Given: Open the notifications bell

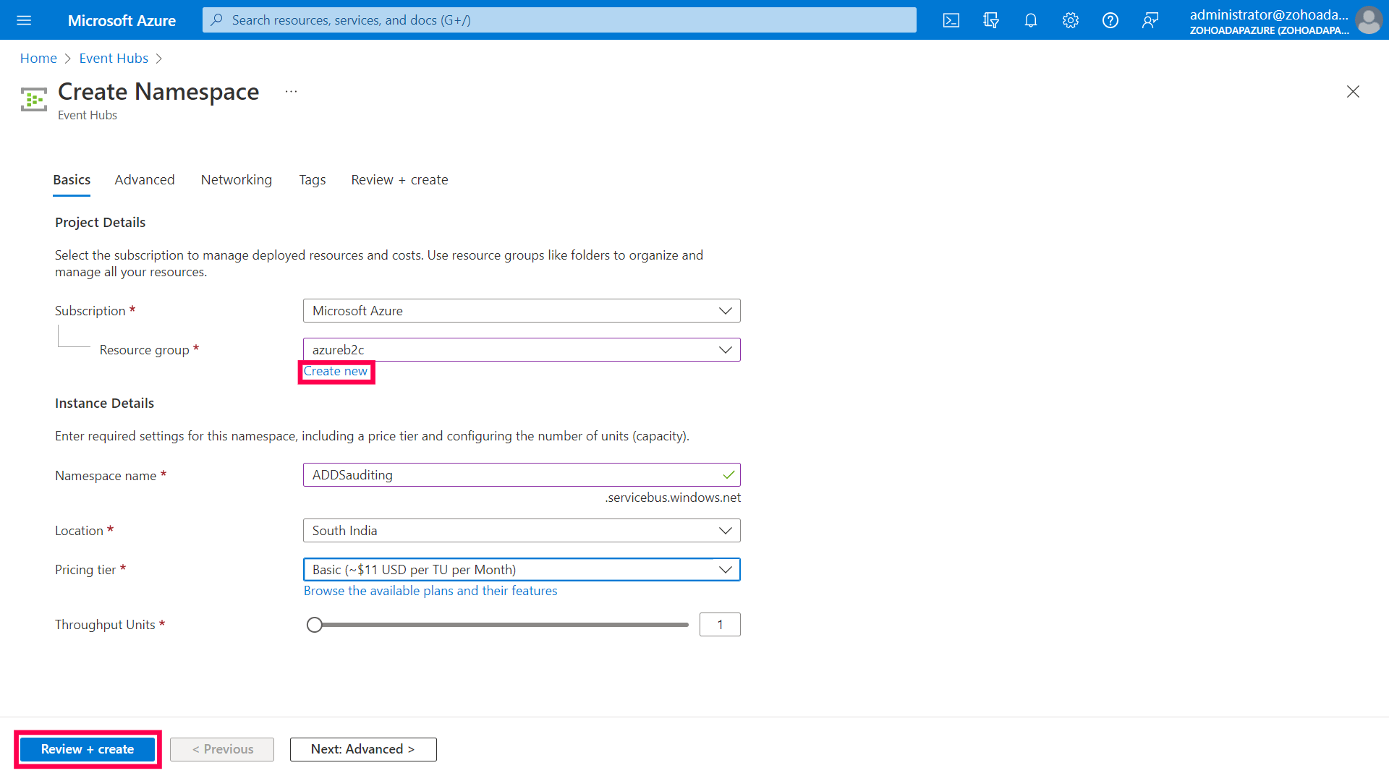Looking at the screenshot, I should [x=1031, y=20].
